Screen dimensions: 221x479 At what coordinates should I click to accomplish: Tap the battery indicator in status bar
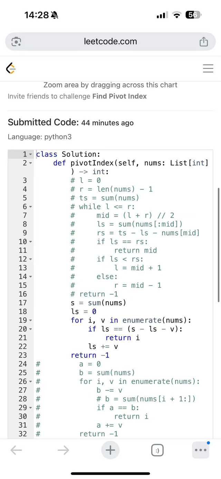coord(193,15)
